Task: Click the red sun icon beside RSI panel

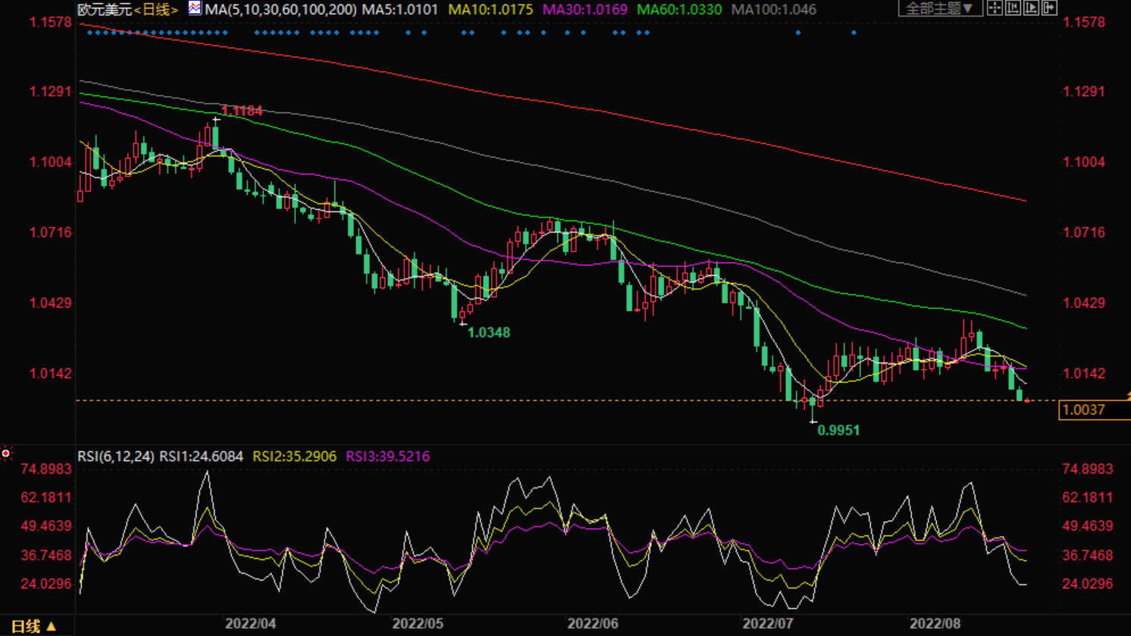Action: [x=6, y=453]
